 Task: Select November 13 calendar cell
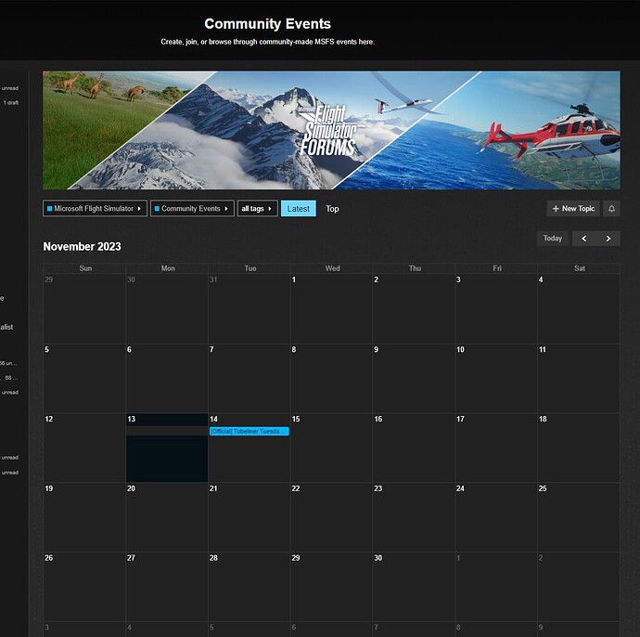click(x=167, y=448)
